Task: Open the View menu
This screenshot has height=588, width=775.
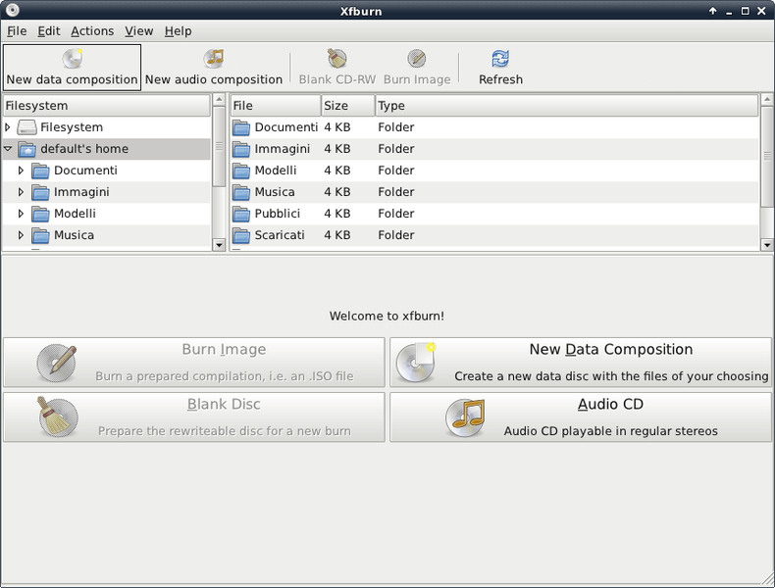Action: pos(138,31)
